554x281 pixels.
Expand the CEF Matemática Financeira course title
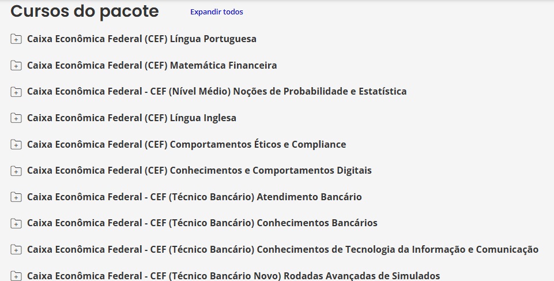pyautogui.click(x=152, y=65)
